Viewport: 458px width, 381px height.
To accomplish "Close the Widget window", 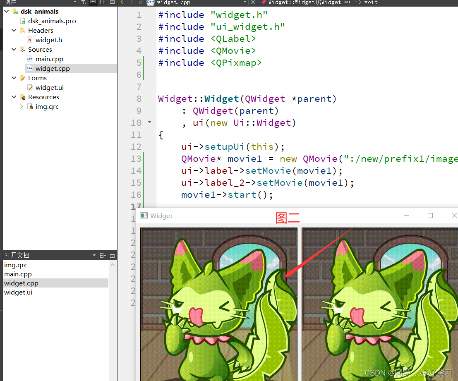I will point(454,216).
